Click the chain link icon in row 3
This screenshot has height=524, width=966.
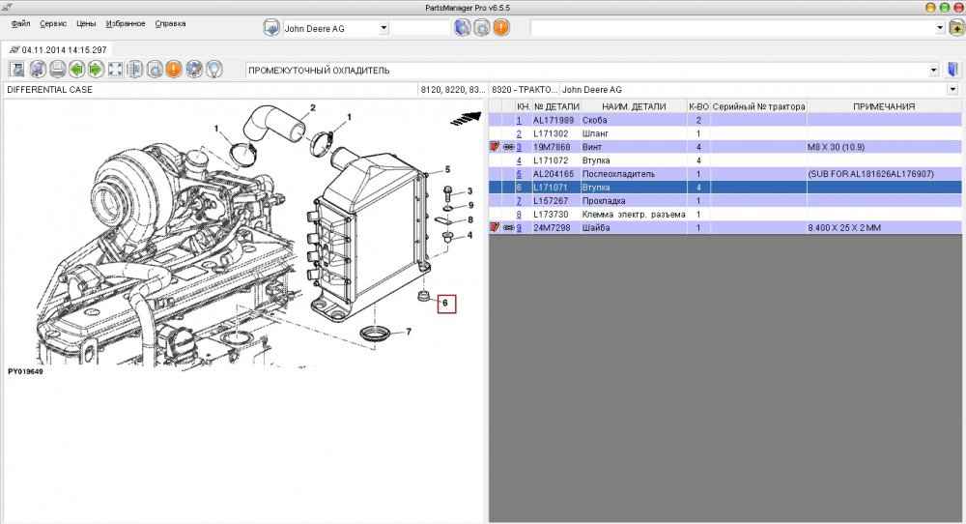[508, 147]
